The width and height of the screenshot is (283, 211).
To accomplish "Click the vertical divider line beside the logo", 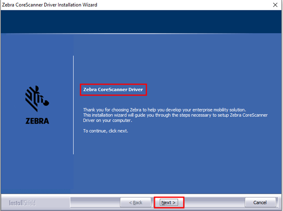I will tap(73, 104).
